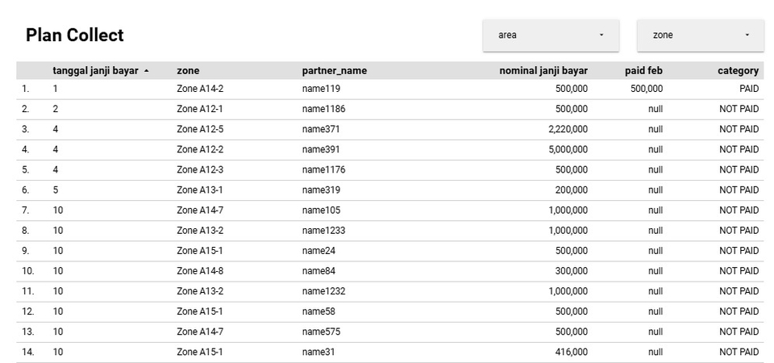The width and height of the screenshot is (774, 363).
Task: Open the area filter dropdown
Action: [x=551, y=35]
